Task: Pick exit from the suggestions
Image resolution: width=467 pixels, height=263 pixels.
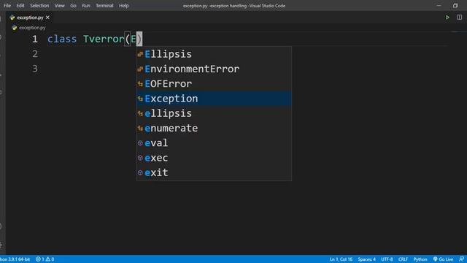Action: point(214,172)
